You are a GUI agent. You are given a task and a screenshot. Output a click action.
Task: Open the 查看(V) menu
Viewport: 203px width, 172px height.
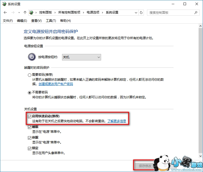(36, 21)
